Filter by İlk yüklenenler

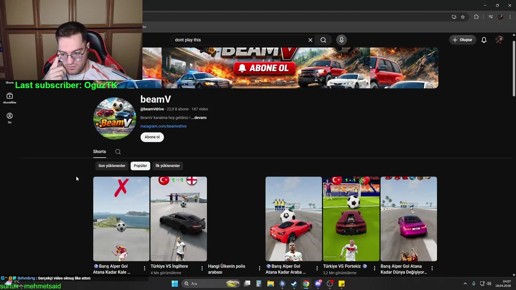[168, 166]
